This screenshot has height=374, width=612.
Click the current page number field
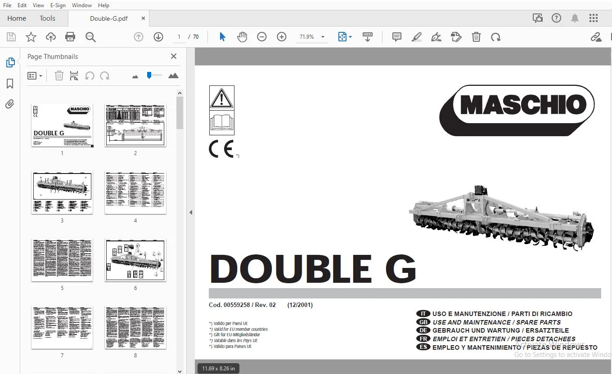point(179,37)
